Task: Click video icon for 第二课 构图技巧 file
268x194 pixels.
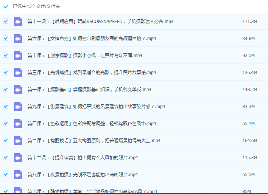Action: click(18, 141)
